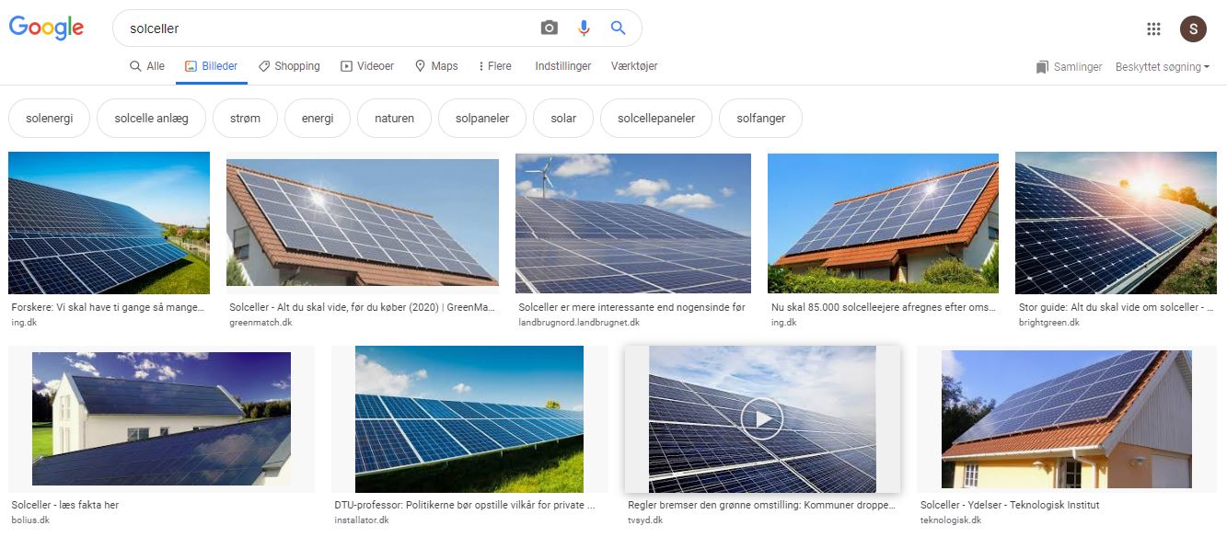The width and height of the screenshot is (1227, 537).
Task: Filter by solcelle anlæg chip
Action: tap(151, 119)
